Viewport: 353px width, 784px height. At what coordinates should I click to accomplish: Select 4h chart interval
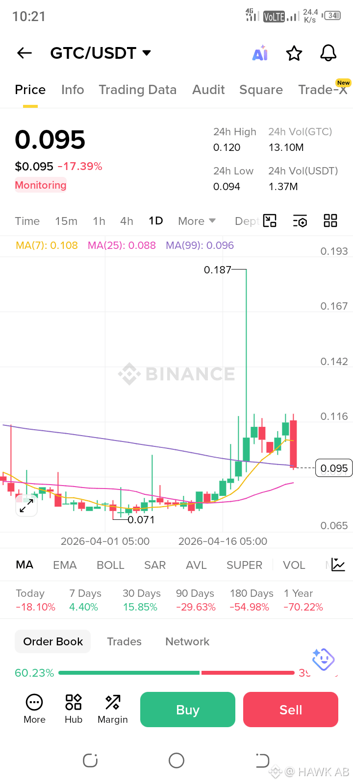[126, 221]
